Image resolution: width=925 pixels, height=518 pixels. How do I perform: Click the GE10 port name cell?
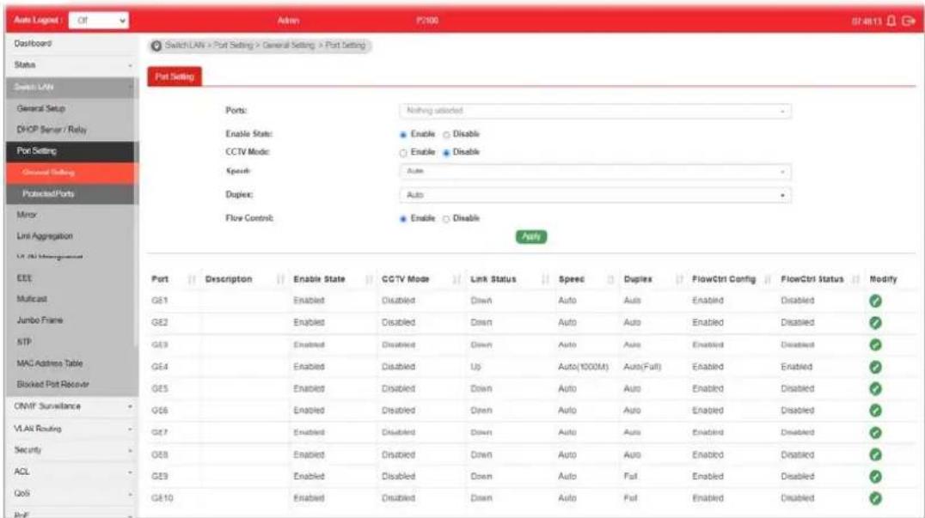[162, 498]
